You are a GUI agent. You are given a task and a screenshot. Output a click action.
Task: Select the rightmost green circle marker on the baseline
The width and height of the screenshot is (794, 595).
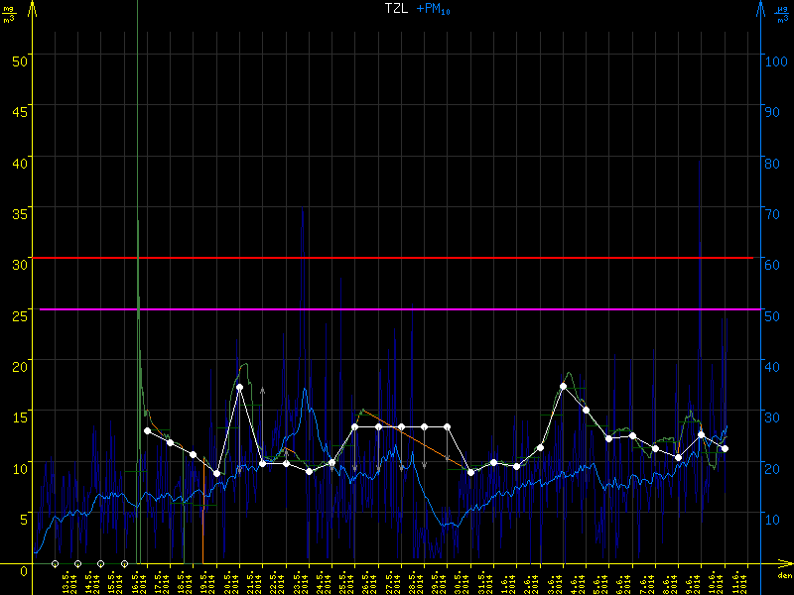(124, 564)
